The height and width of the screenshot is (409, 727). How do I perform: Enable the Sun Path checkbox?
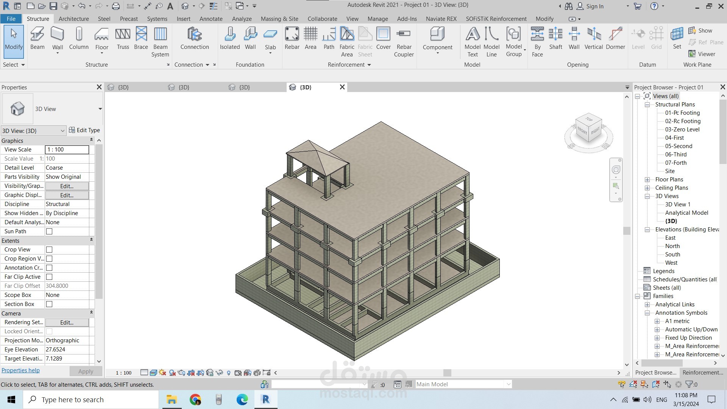[49, 231]
